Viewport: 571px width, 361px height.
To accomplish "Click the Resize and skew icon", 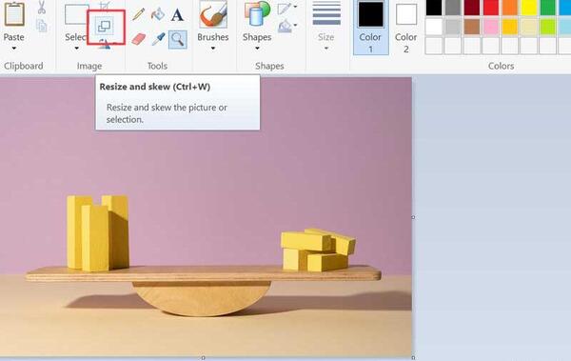I will [105, 27].
